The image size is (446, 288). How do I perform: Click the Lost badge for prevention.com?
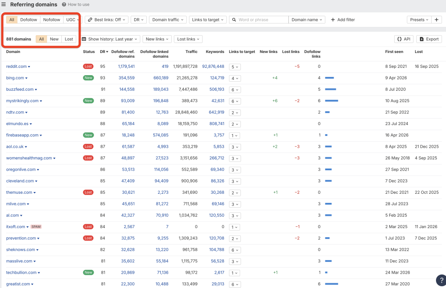[x=88, y=238]
